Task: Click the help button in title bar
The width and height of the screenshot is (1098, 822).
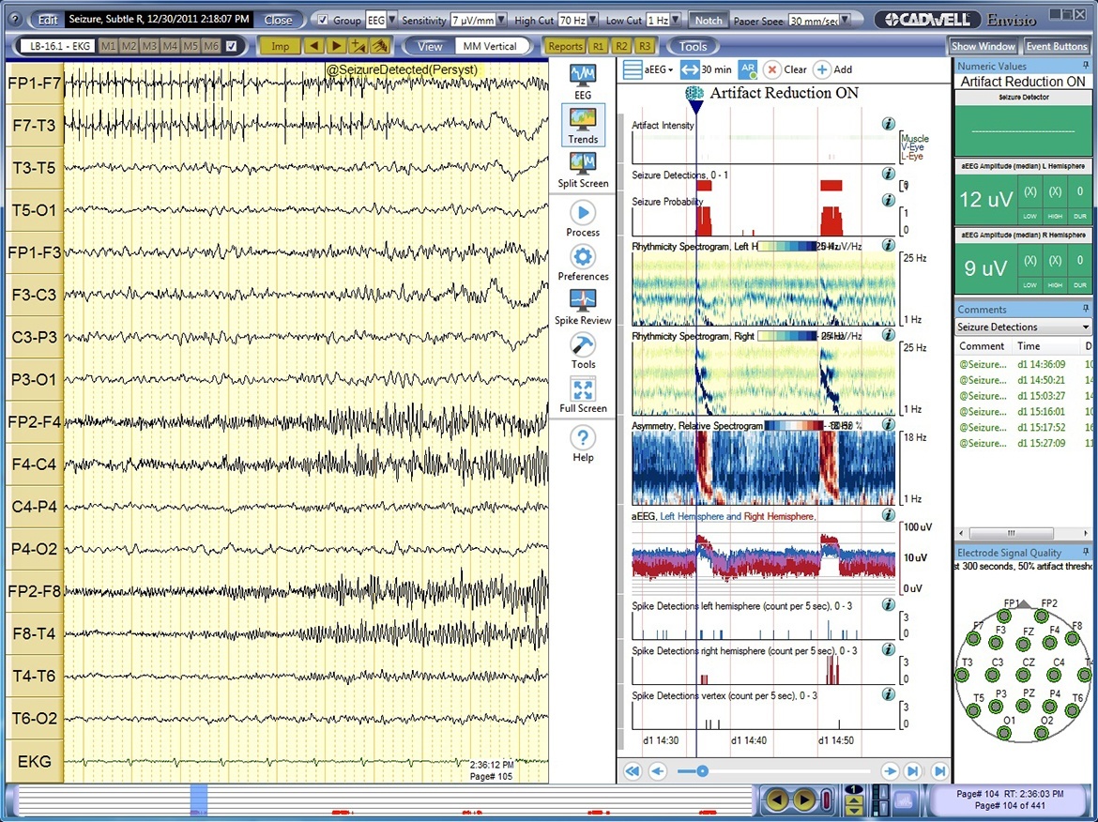Action: [x=15, y=20]
